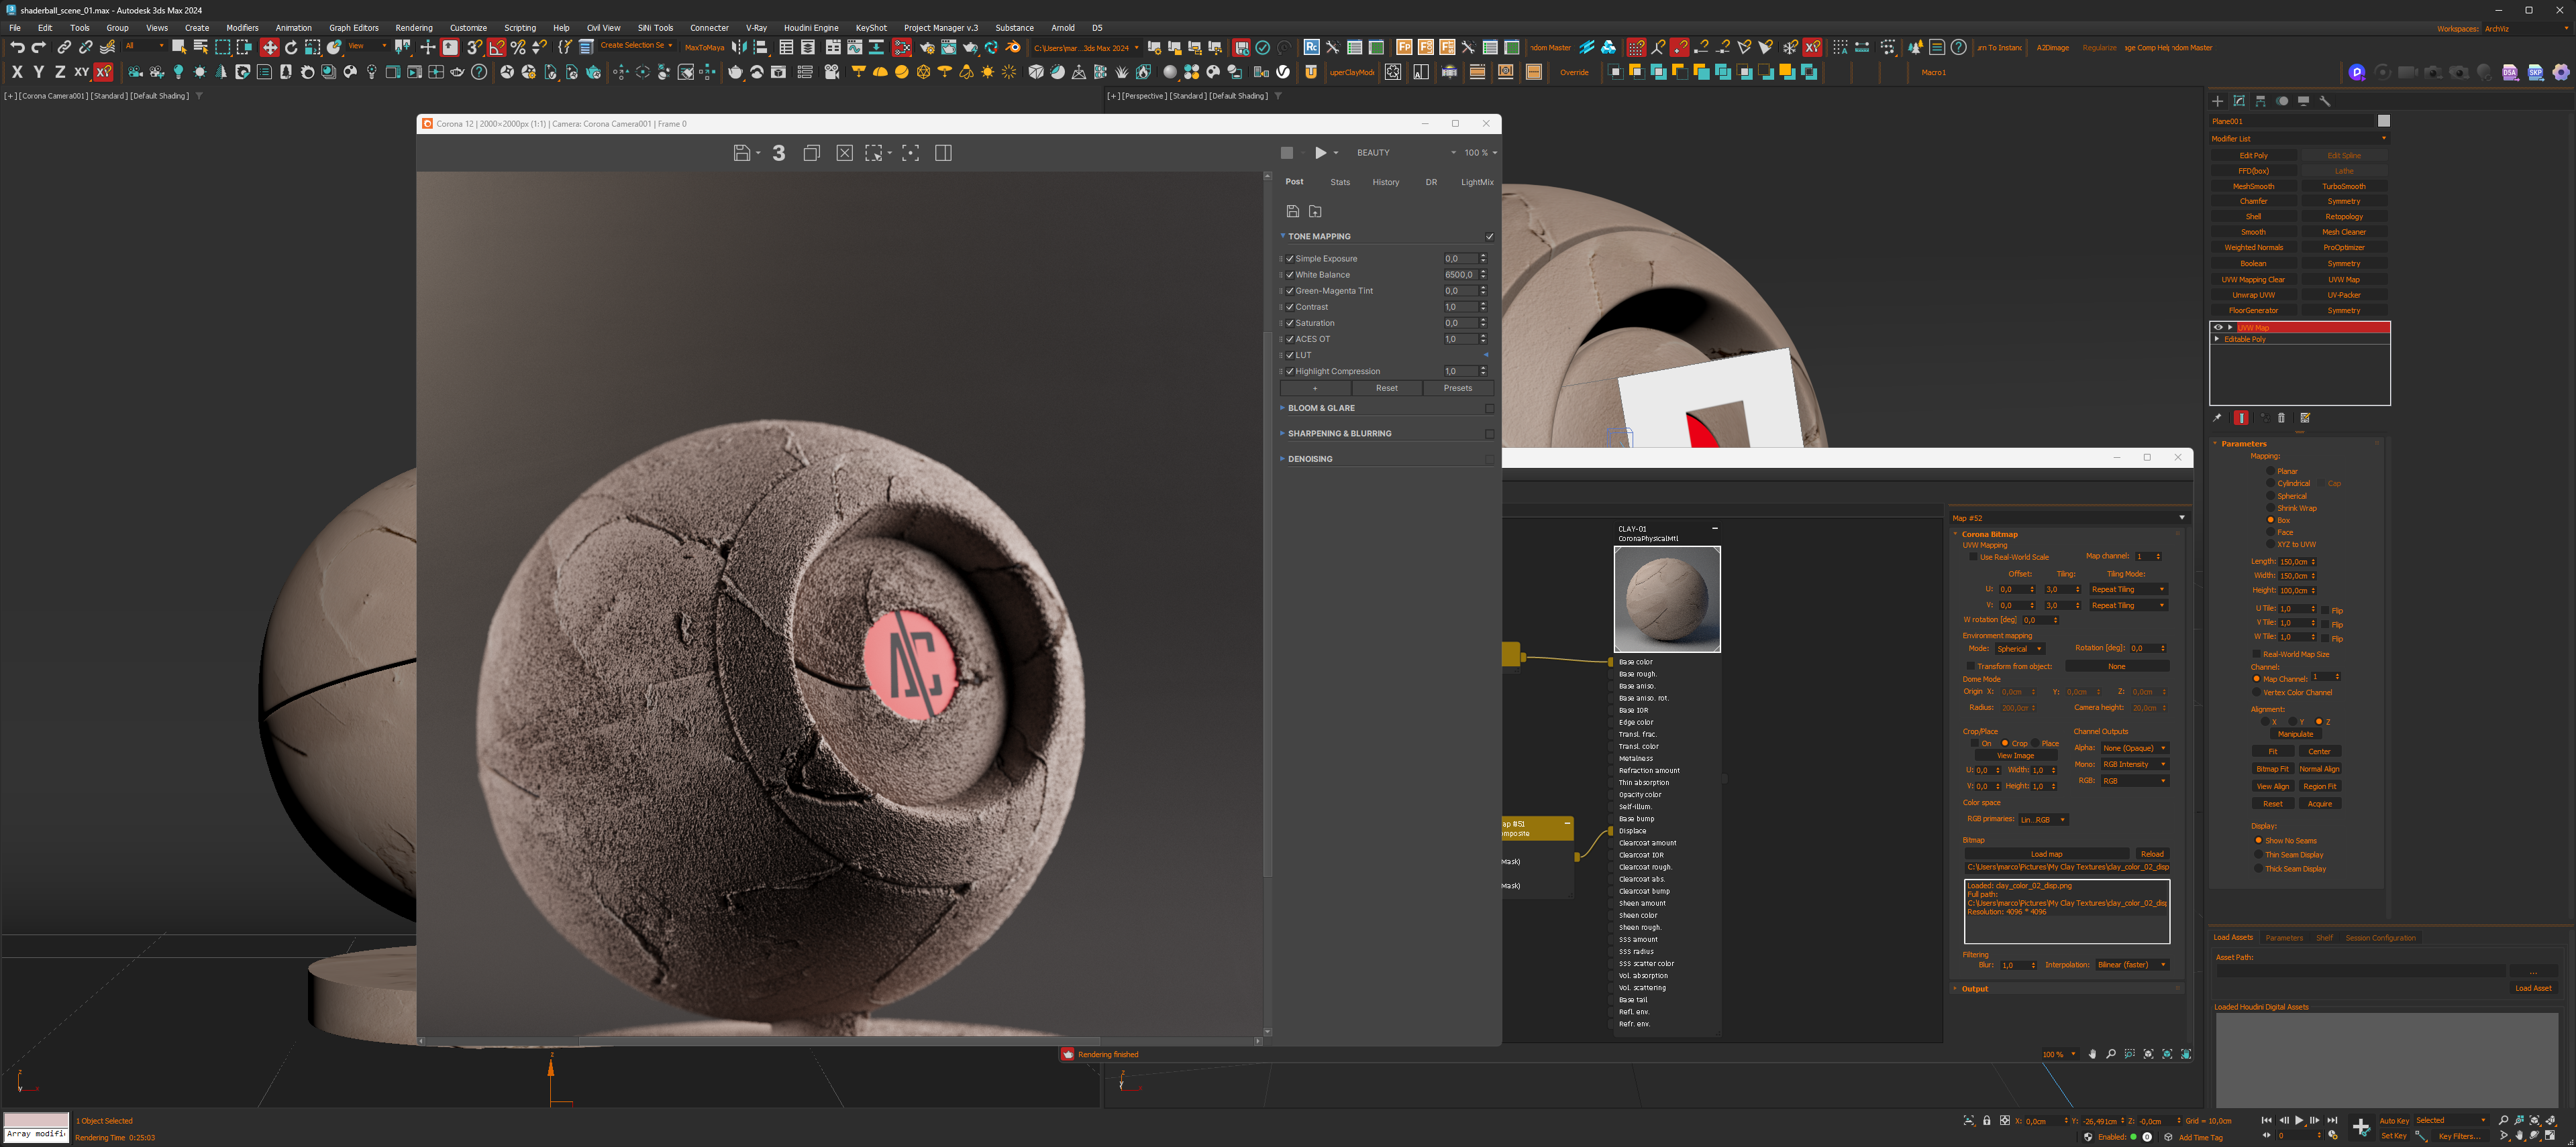Select the Planar mapping option

click(2270, 471)
